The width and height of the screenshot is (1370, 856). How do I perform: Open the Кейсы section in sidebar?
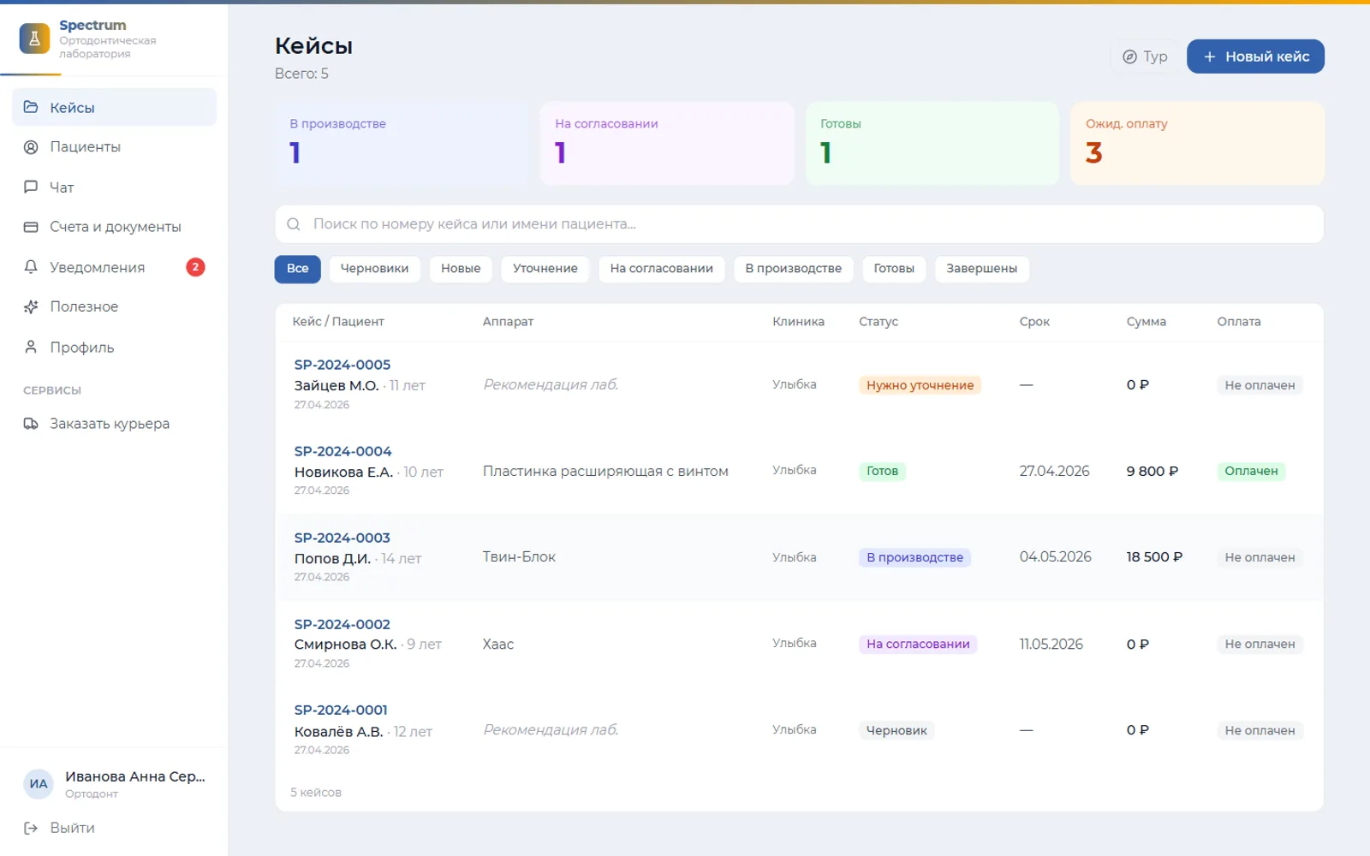tap(114, 108)
